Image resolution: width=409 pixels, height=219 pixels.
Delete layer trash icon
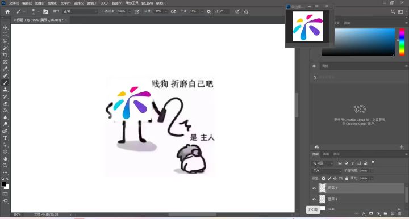coord(399,213)
